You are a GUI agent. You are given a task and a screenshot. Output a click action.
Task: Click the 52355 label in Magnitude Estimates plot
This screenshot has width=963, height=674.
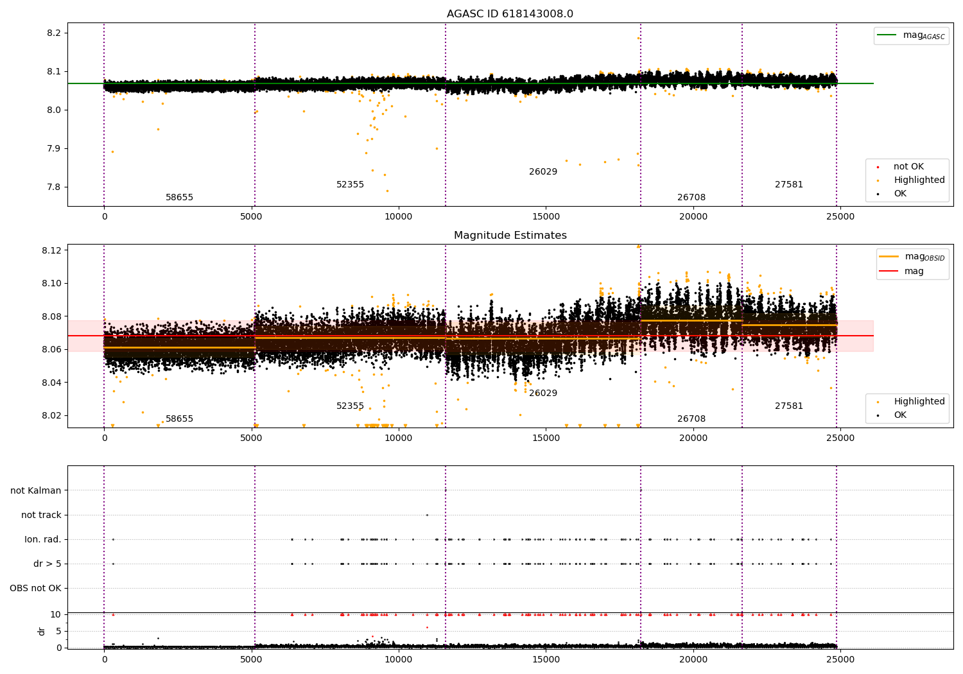coord(350,406)
